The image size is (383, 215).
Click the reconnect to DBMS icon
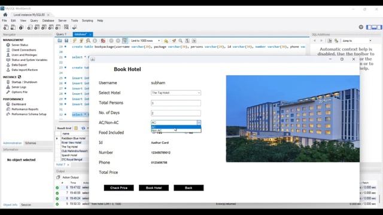pos(74,27)
